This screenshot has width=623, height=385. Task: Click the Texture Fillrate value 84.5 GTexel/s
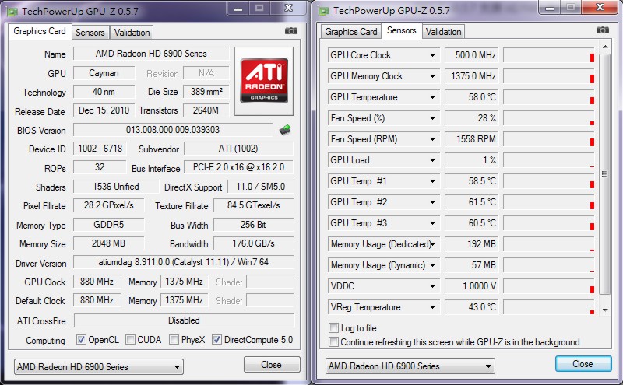click(254, 205)
